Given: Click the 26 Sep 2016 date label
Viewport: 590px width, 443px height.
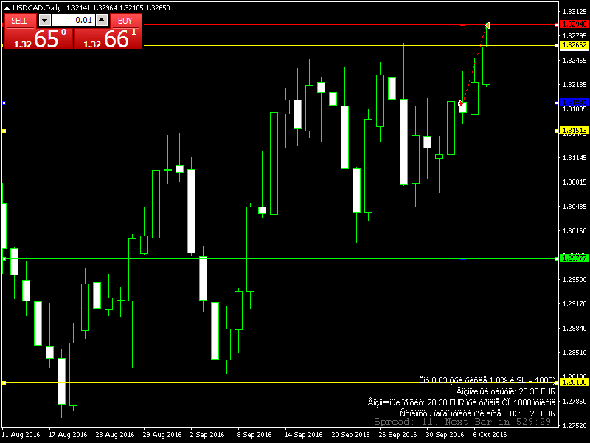Looking at the screenshot, I should coord(398,434).
